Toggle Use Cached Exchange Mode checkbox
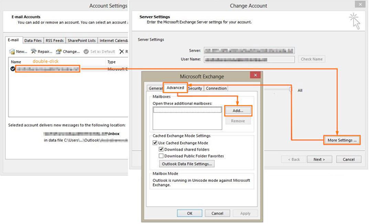The image size is (369, 224). click(155, 143)
